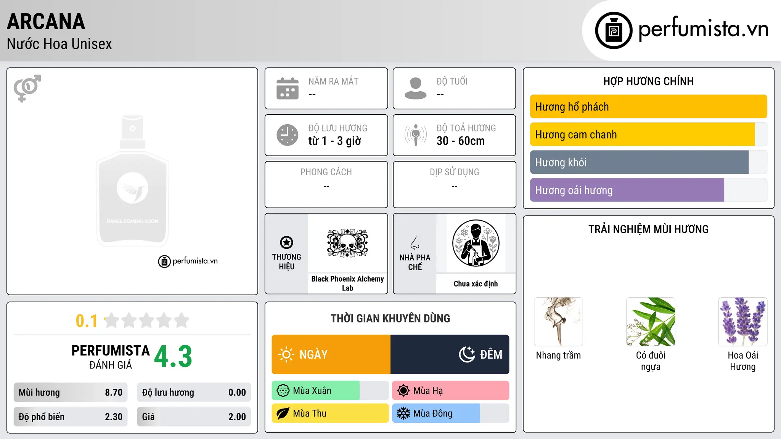Click the PHONG CÁCH style card

pyautogui.click(x=326, y=184)
